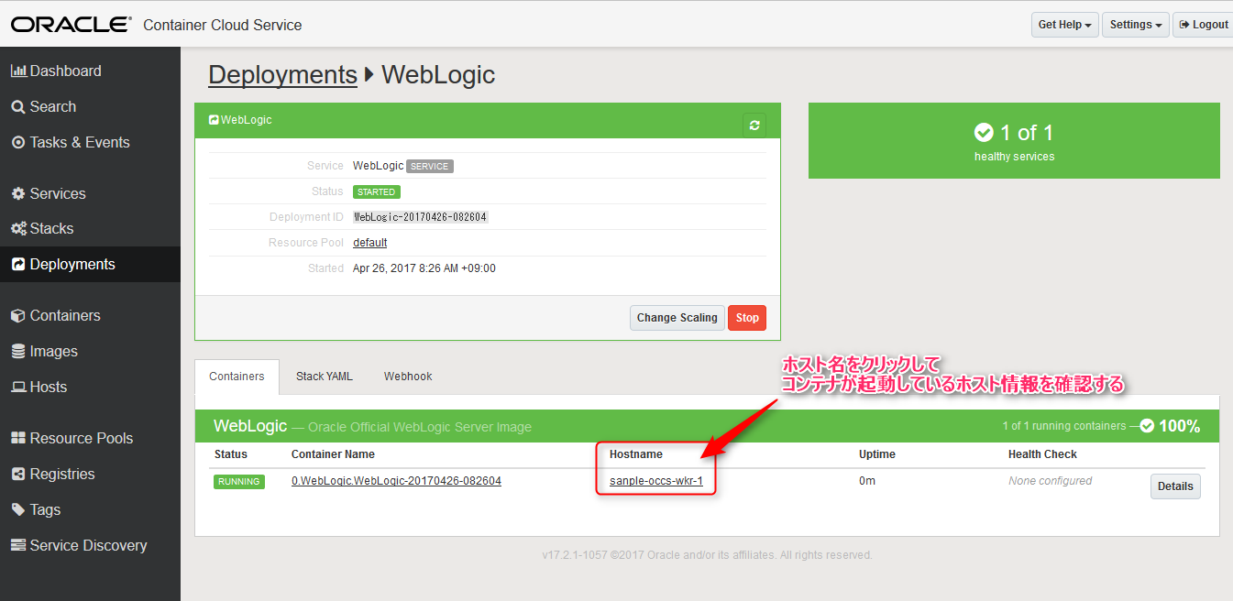Screen dimensions: 1233x601
Task: Open the Settings dropdown
Action: coord(1136,25)
